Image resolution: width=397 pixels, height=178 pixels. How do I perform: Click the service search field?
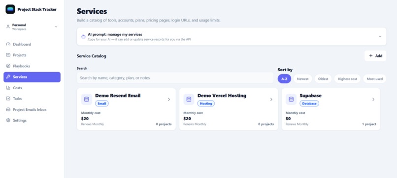[x=175, y=78]
